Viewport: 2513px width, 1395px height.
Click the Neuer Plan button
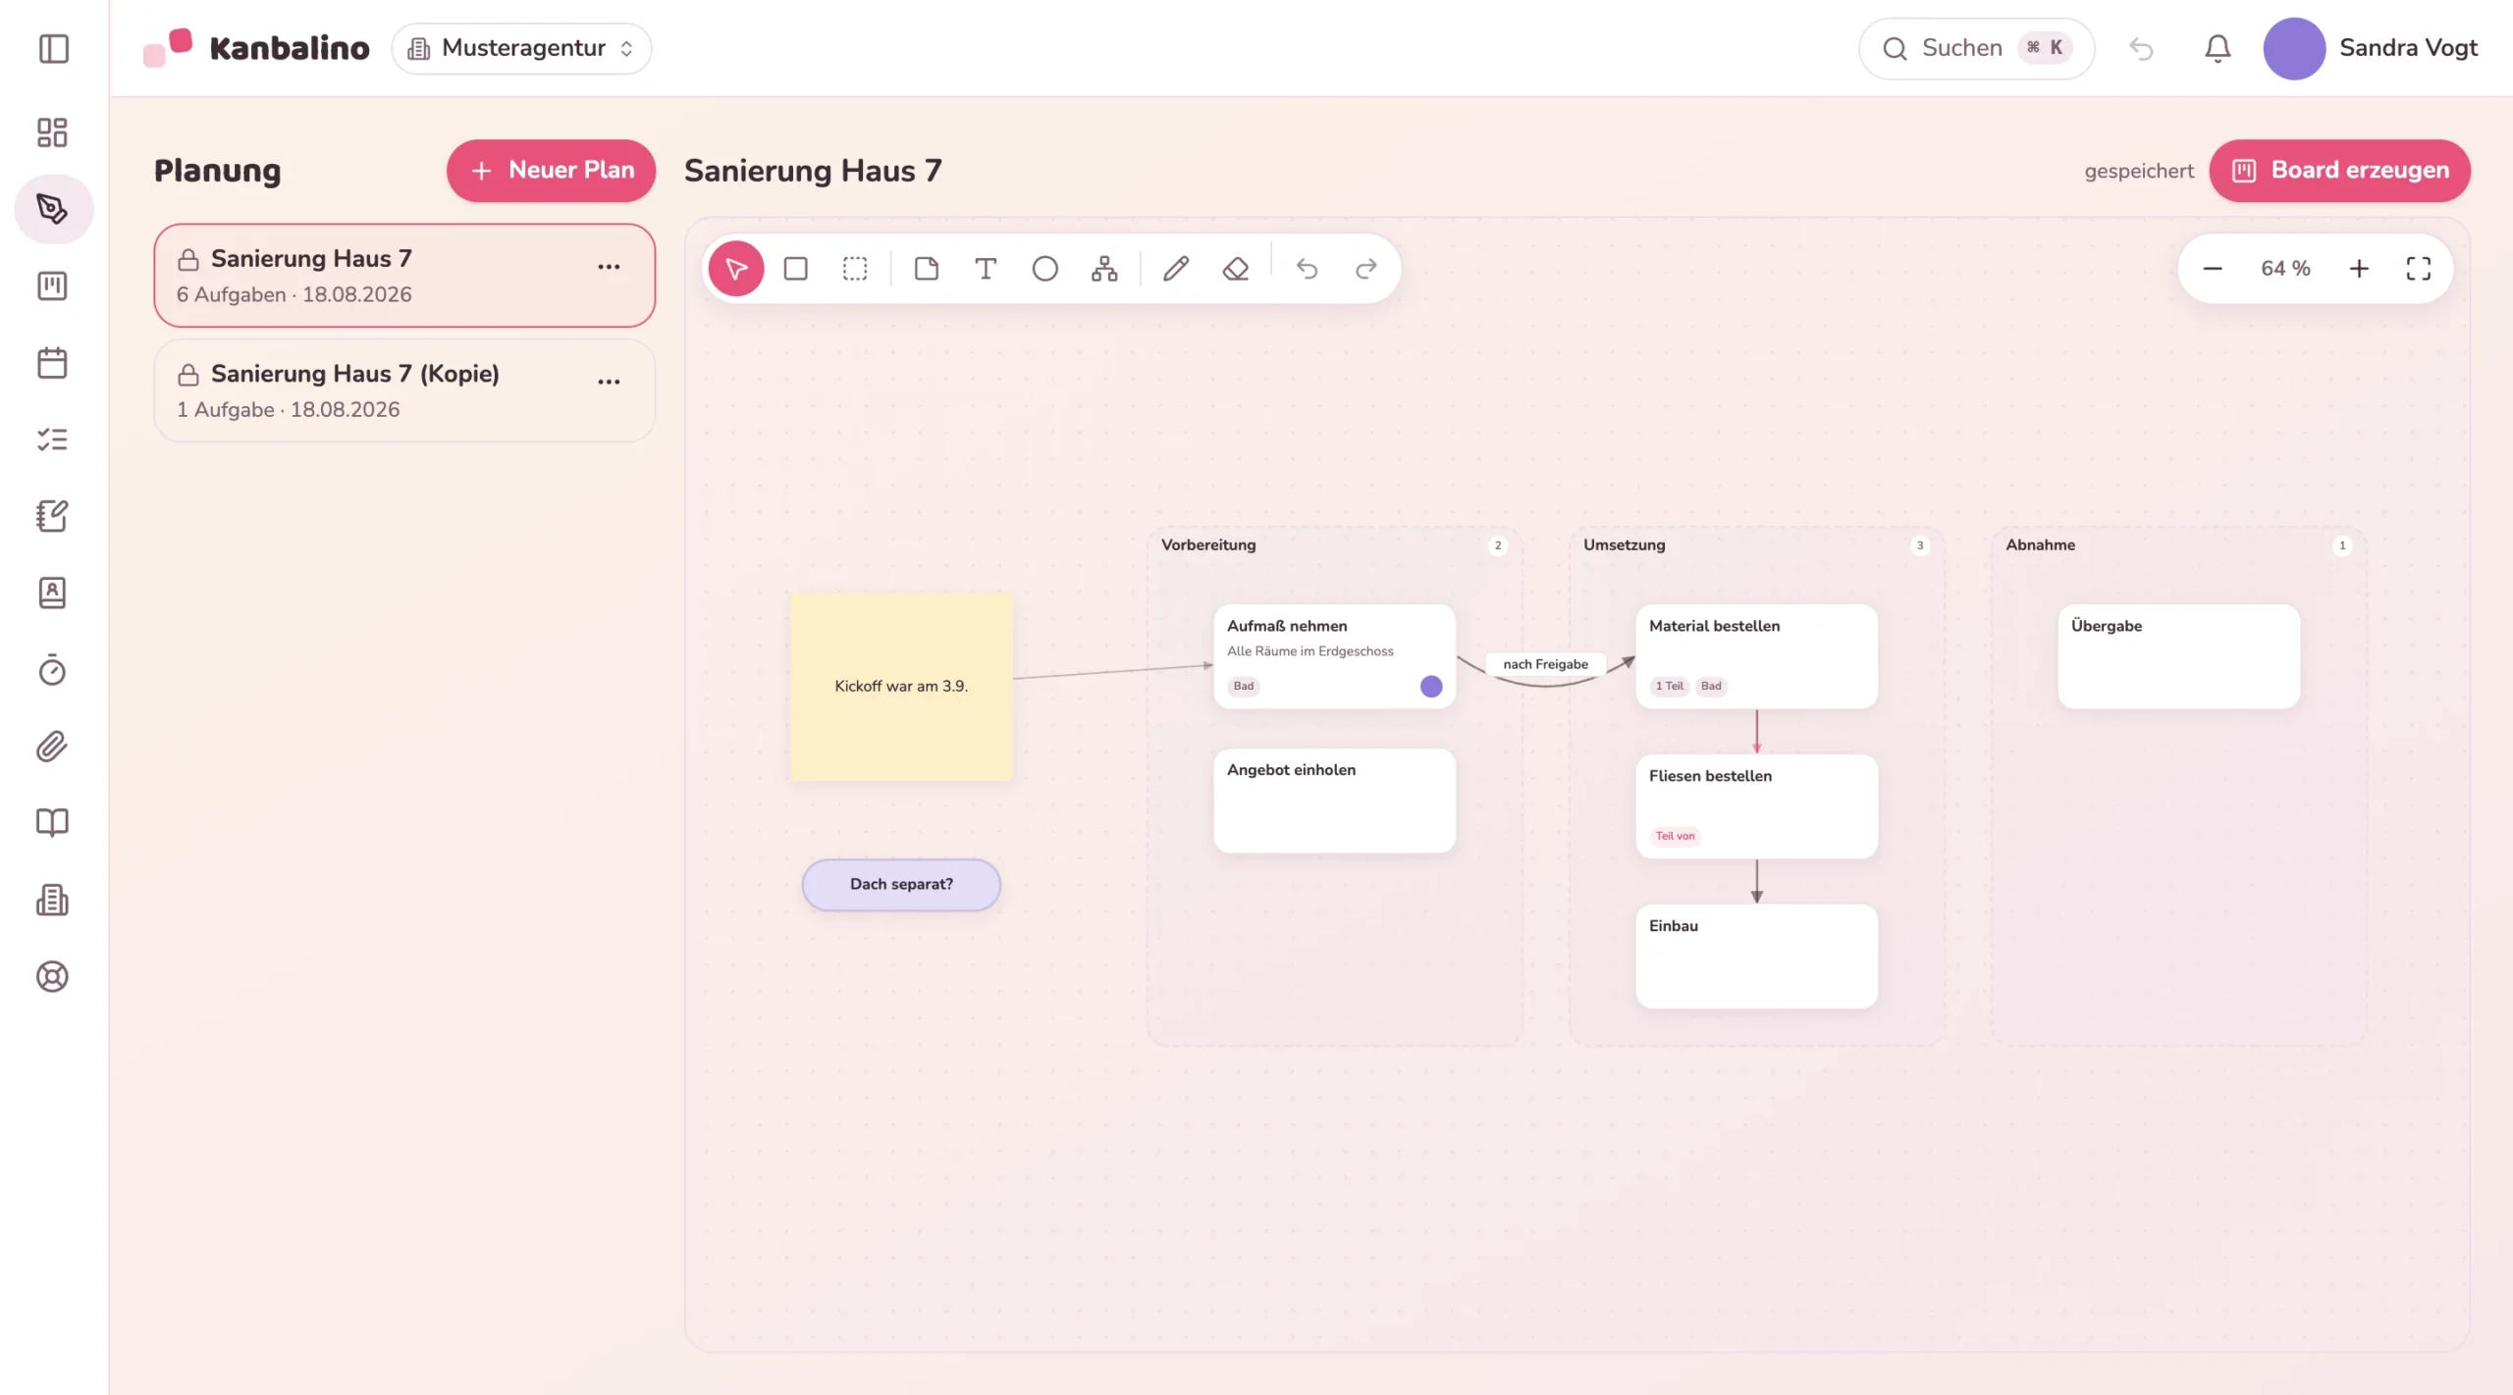pos(551,171)
